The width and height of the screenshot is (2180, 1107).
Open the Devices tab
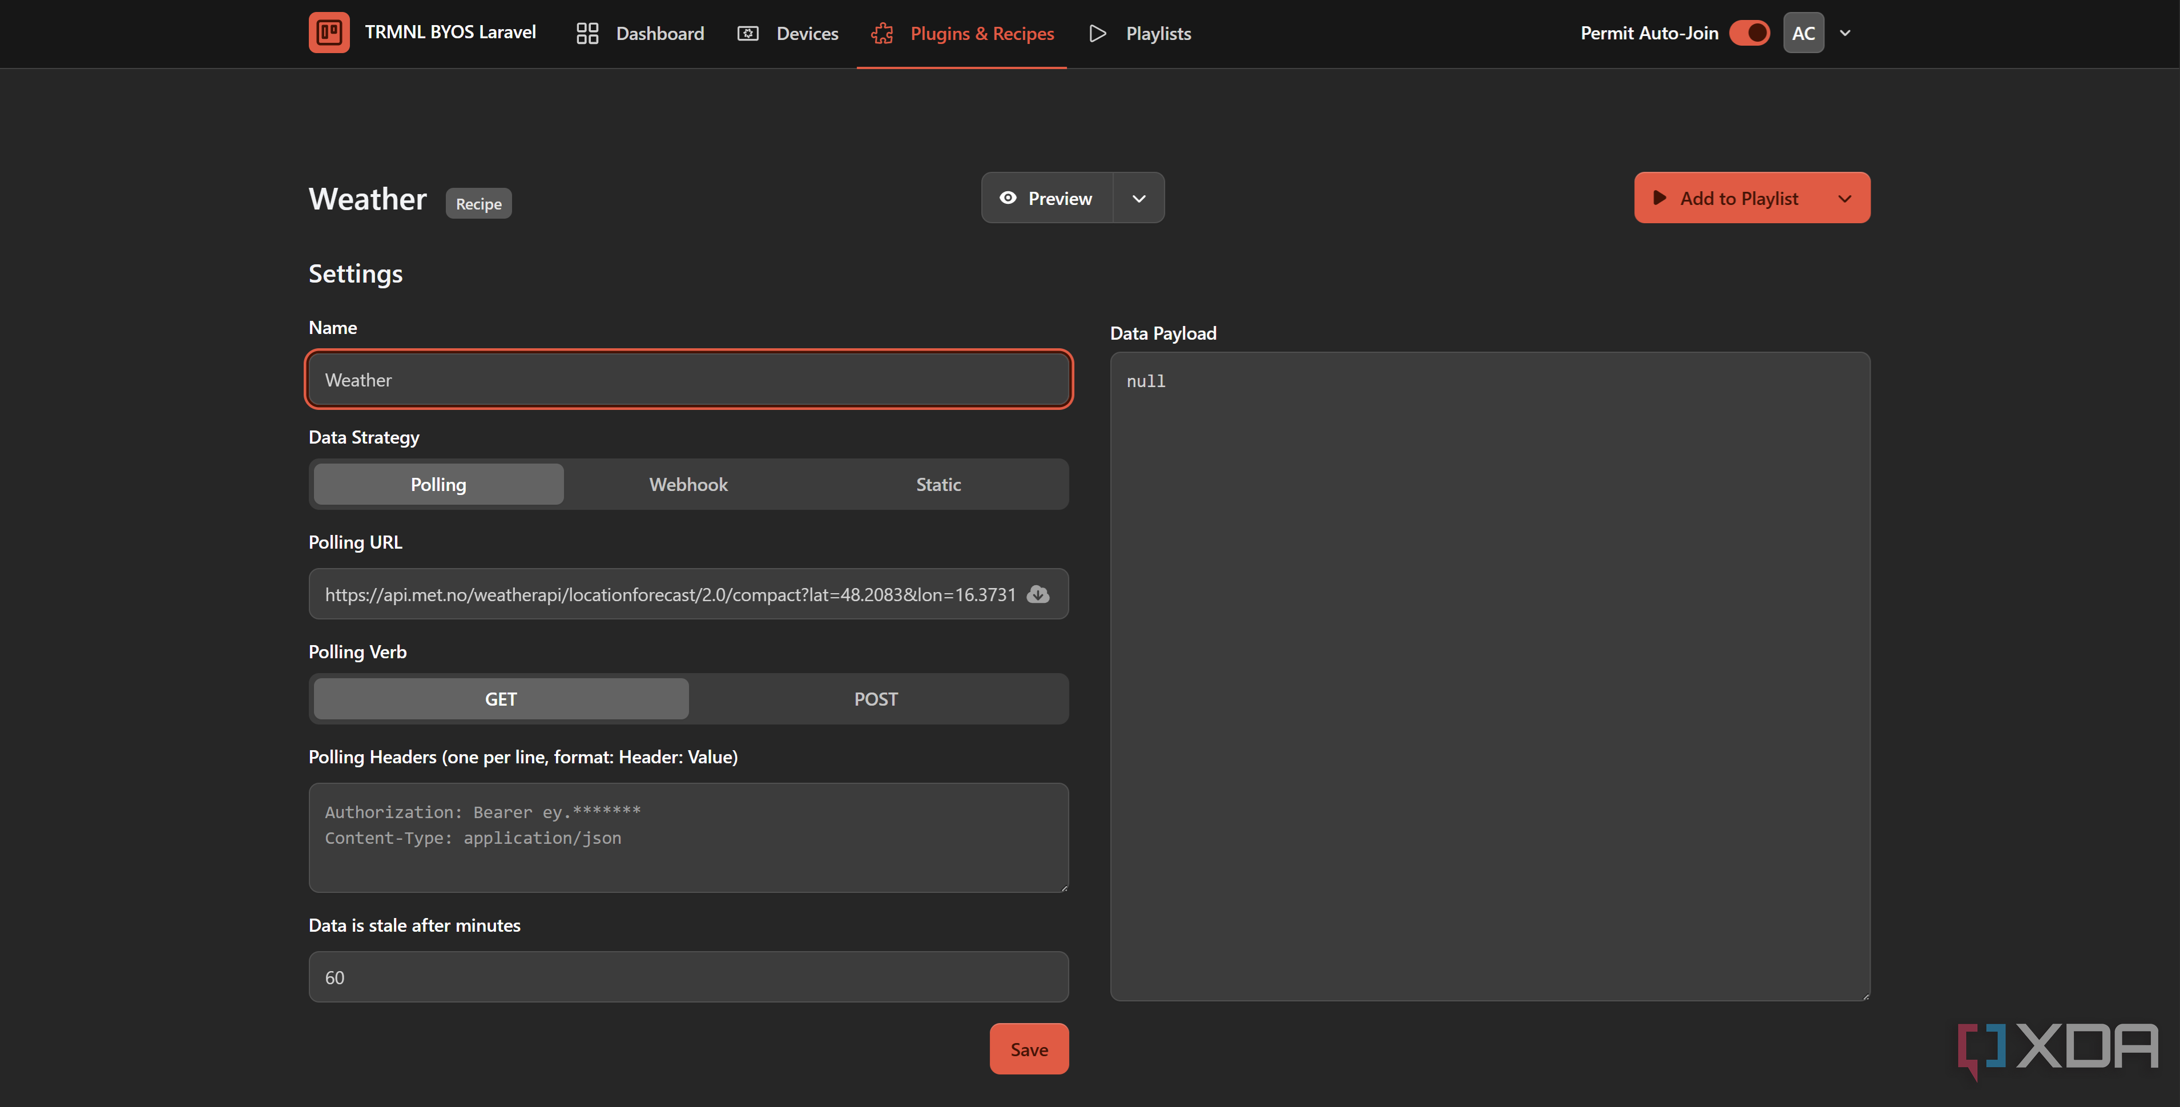coord(788,33)
